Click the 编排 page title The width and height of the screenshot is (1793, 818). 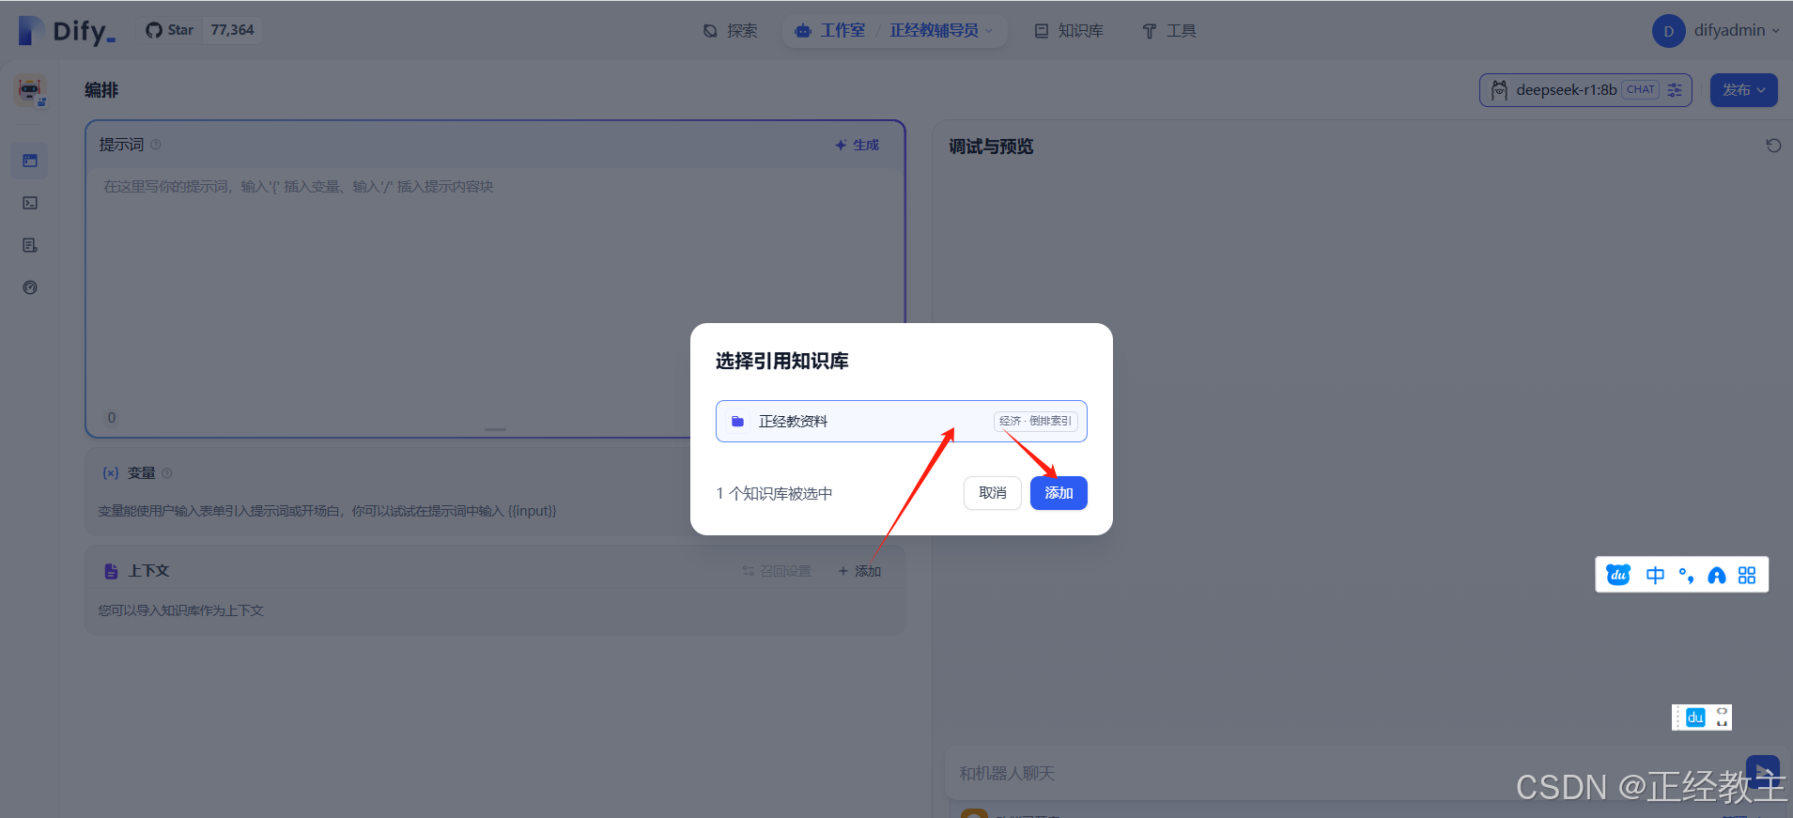(101, 90)
